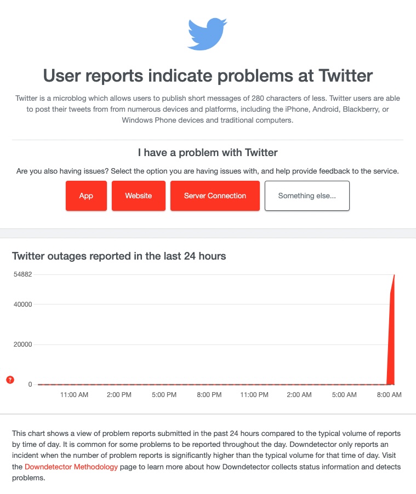The width and height of the screenshot is (416, 494).
Task: Click the "User reports indicate problems" heading
Action: click(x=208, y=76)
